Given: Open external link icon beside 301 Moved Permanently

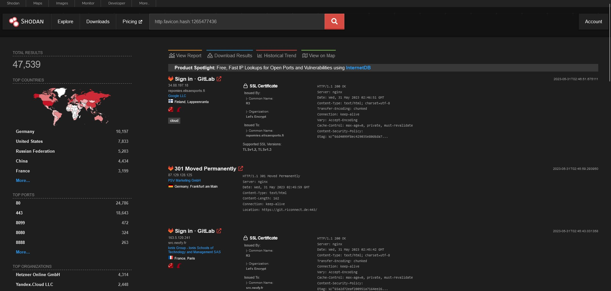Looking at the screenshot, I should 241,169.
